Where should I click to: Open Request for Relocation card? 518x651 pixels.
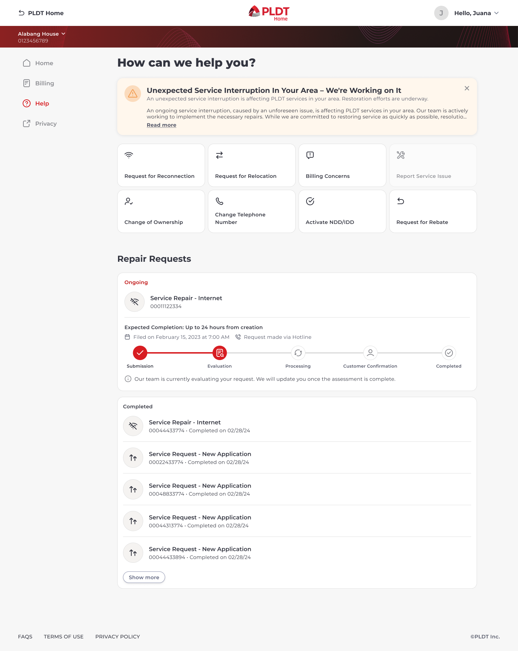pyautogui.click(x=252, y=165)
